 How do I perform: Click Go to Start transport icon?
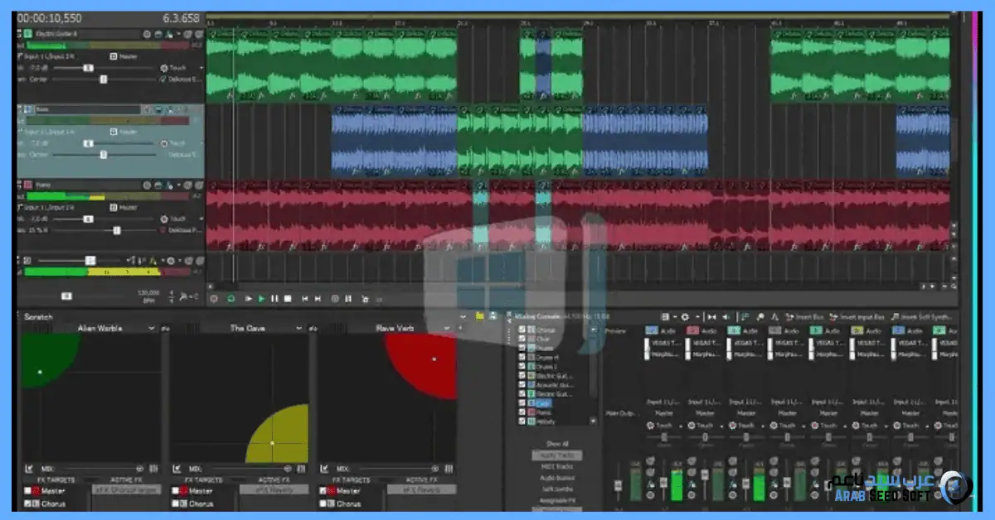[305, 299]
